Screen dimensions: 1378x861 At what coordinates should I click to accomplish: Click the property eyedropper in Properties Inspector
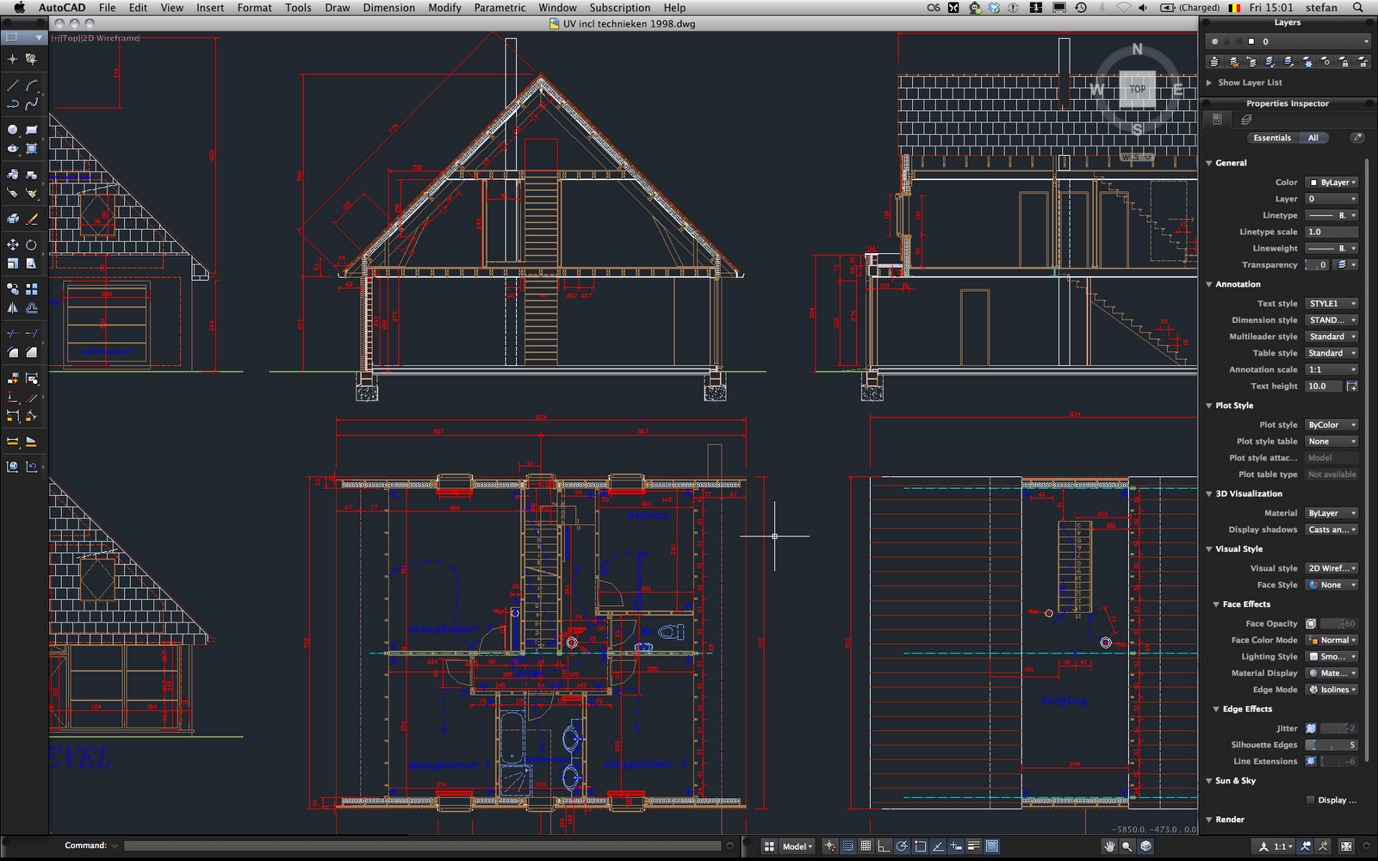(1357, 137)
